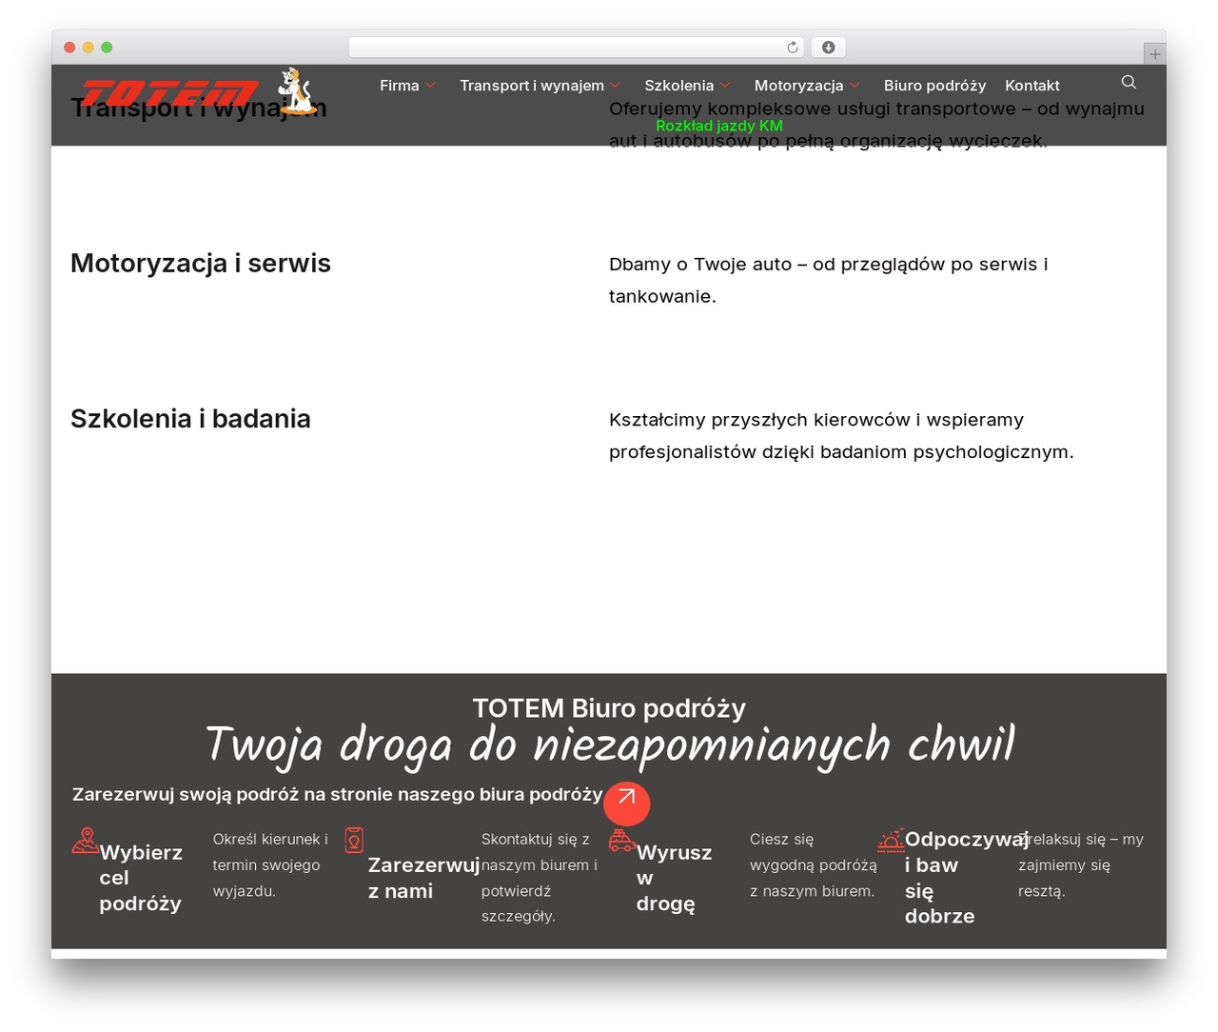
Task: Click the Zarezerwuj z nami step title
Action: tap(423, 878)
